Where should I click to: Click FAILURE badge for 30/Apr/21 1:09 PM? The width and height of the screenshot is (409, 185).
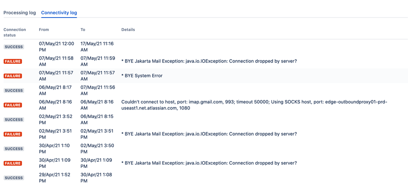tap(13, 163)
